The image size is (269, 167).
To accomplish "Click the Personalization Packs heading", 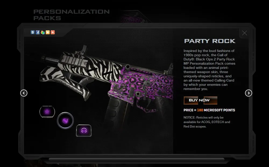I will [x=71, y=15].
